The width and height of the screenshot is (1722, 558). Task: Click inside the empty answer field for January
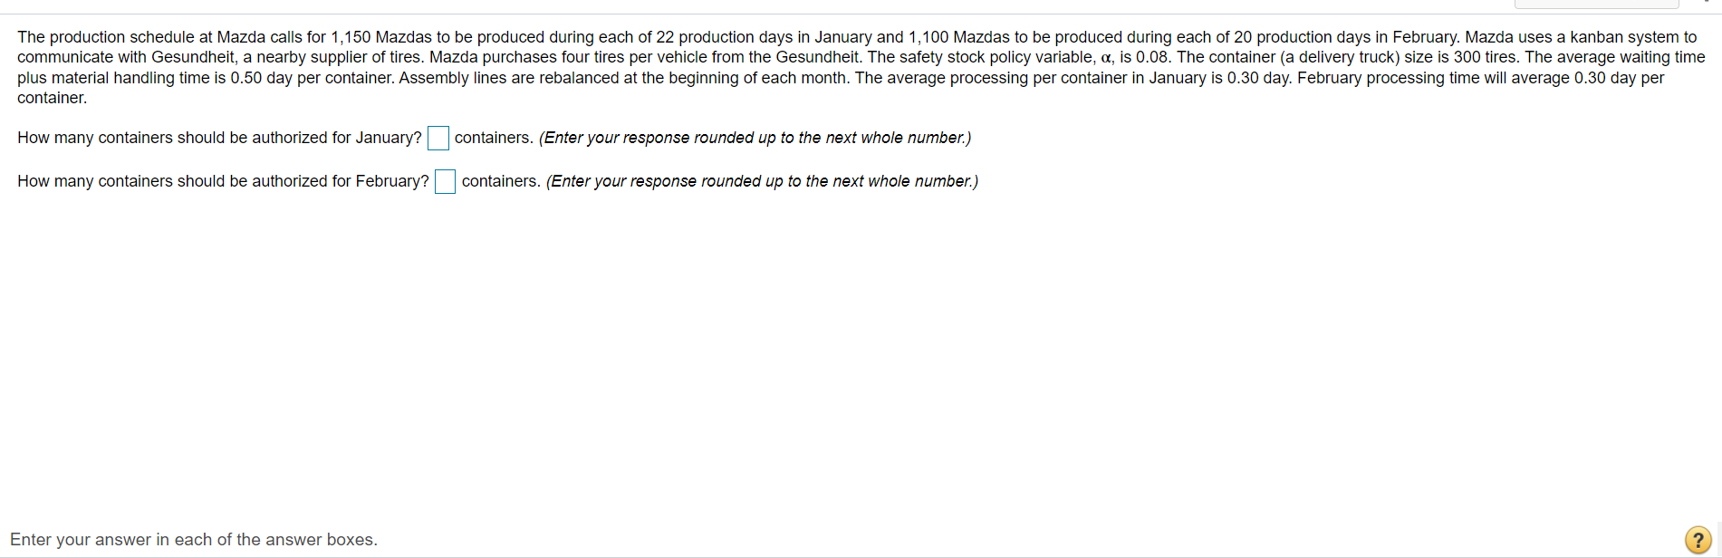click(438, 138)
